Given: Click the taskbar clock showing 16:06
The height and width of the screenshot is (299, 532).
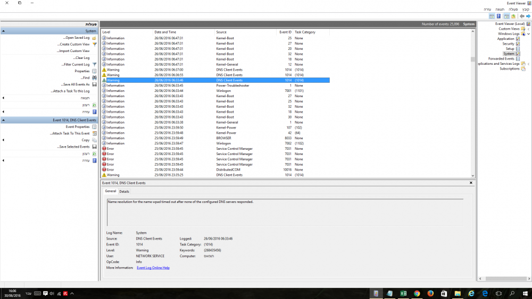Looking at the screenshot, I should [x=13, y=293].
